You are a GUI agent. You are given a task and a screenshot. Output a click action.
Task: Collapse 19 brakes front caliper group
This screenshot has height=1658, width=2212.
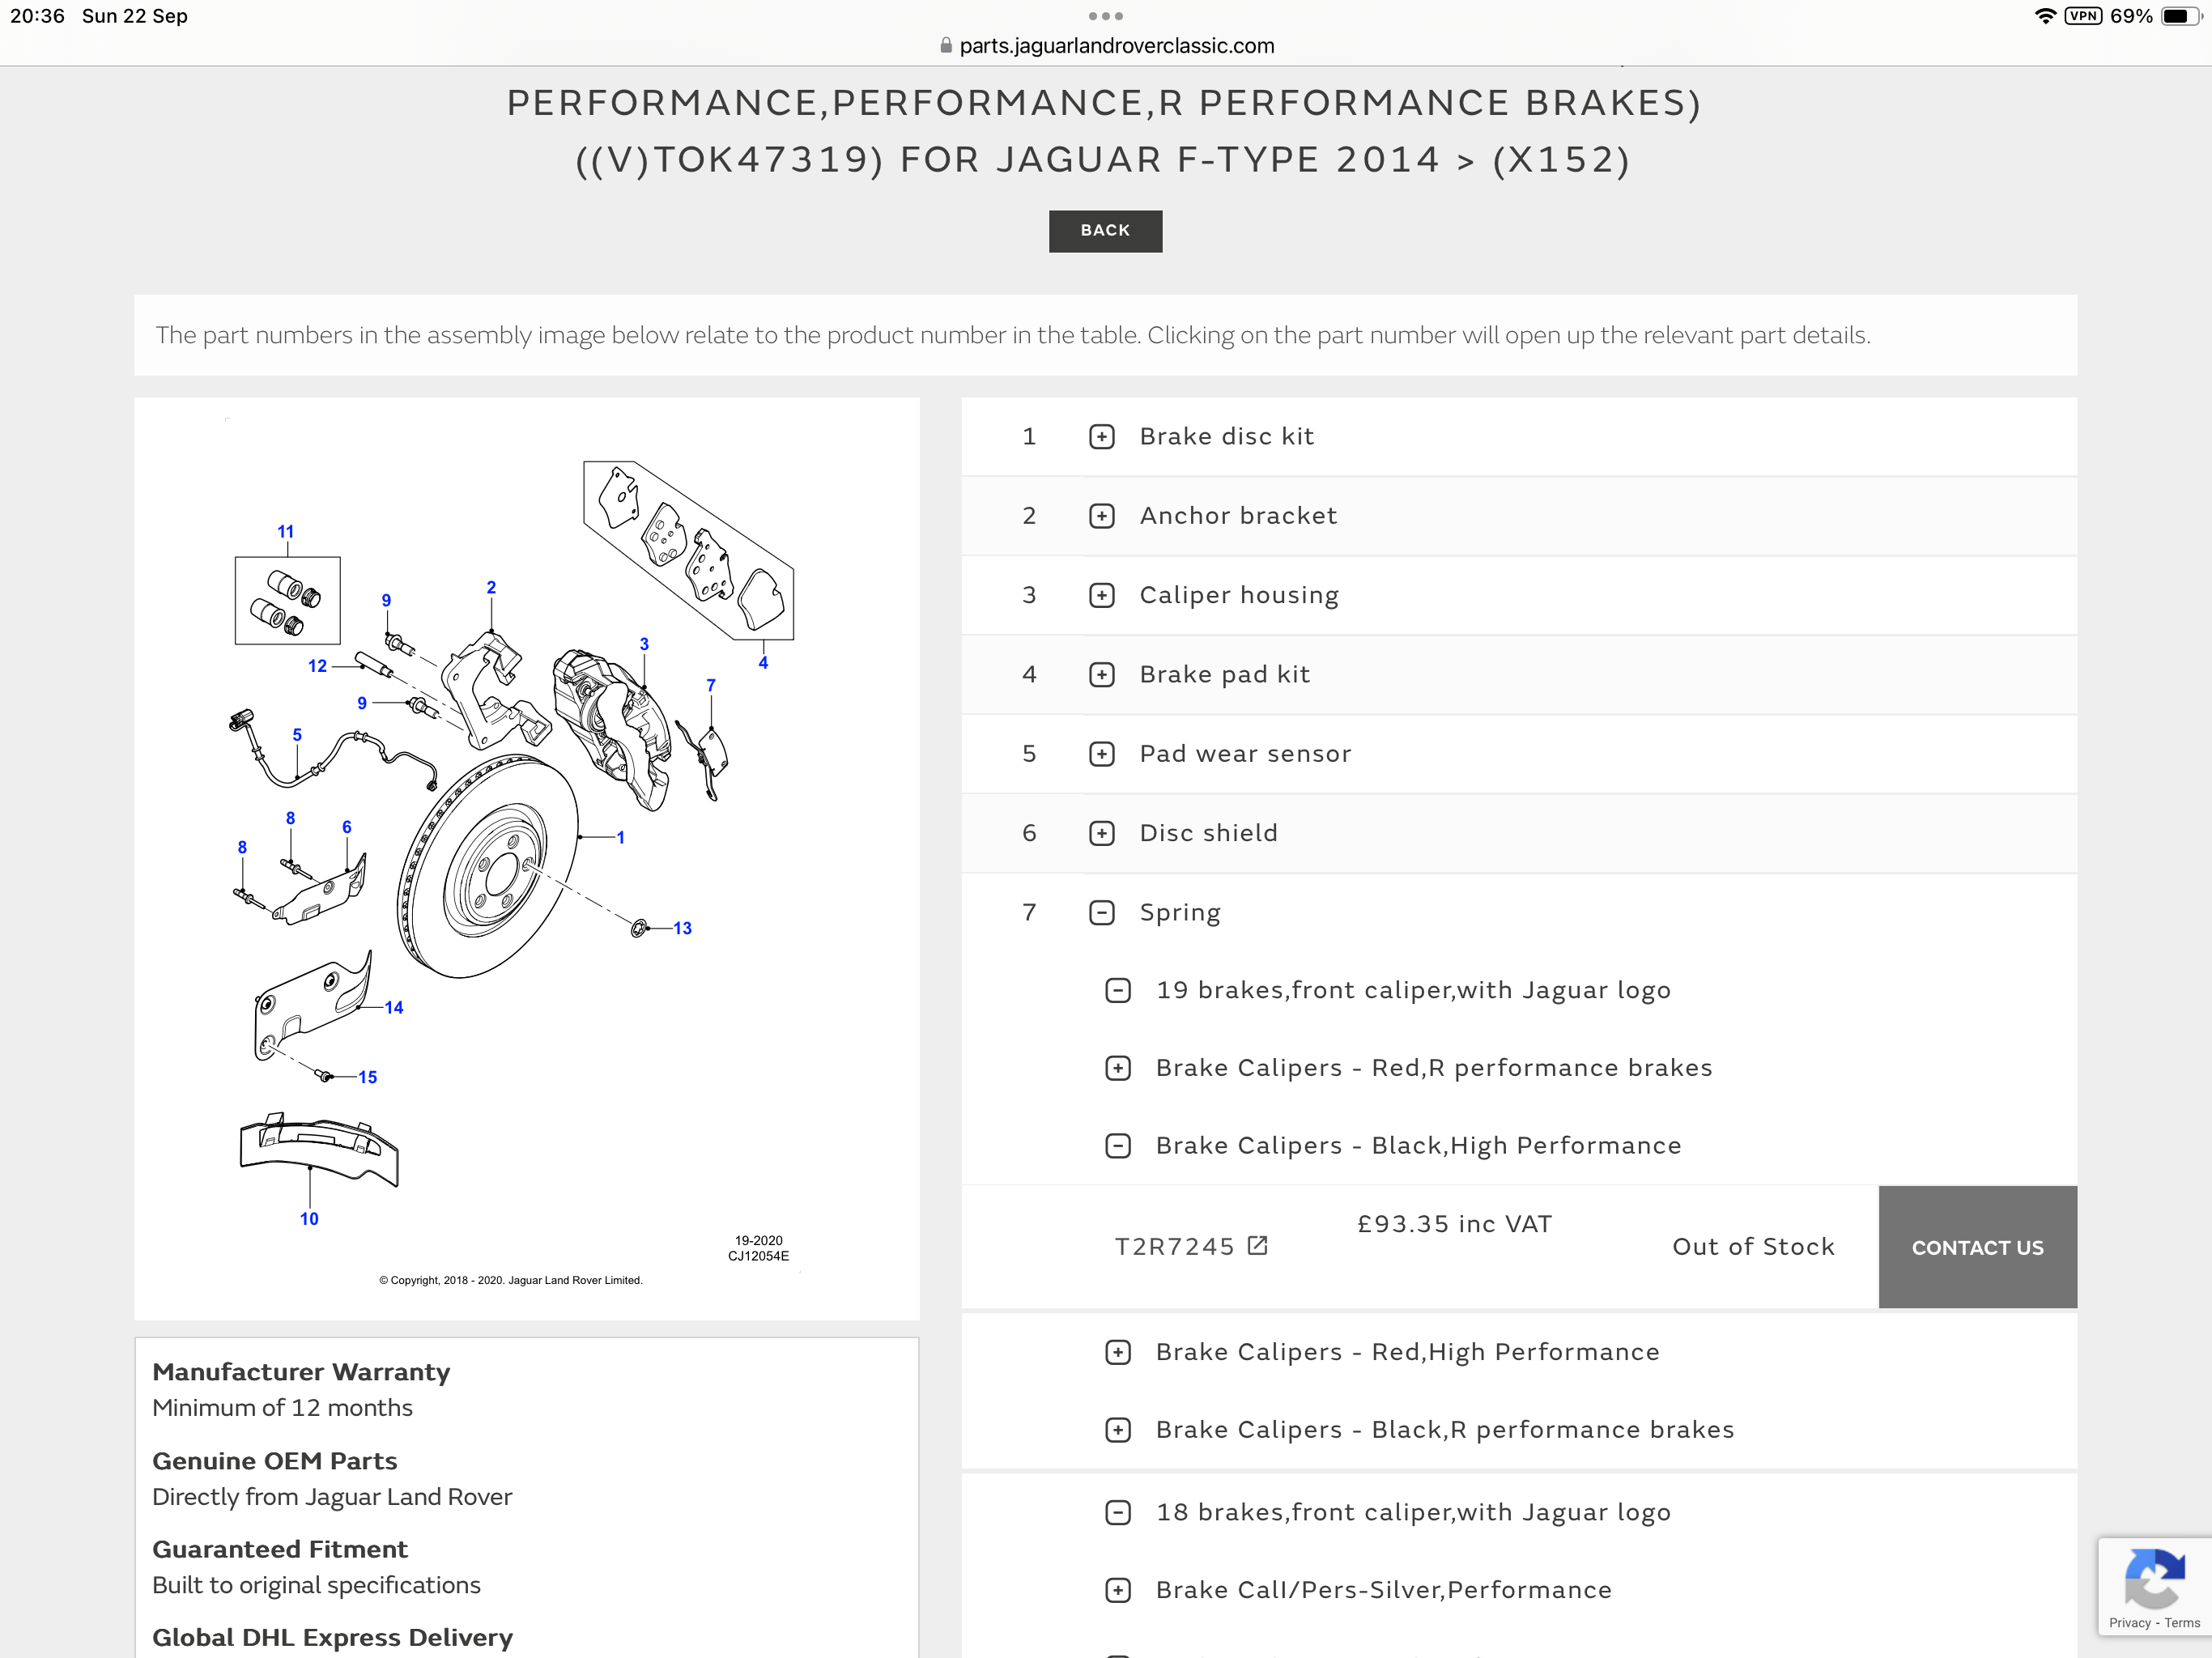pyautogui.click(x=1117, y=991)
